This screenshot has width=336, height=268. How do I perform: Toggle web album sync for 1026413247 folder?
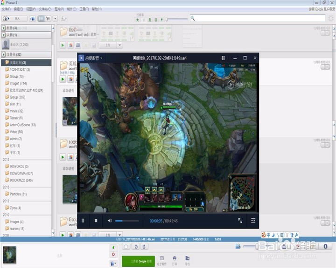(x=325, y=145)
